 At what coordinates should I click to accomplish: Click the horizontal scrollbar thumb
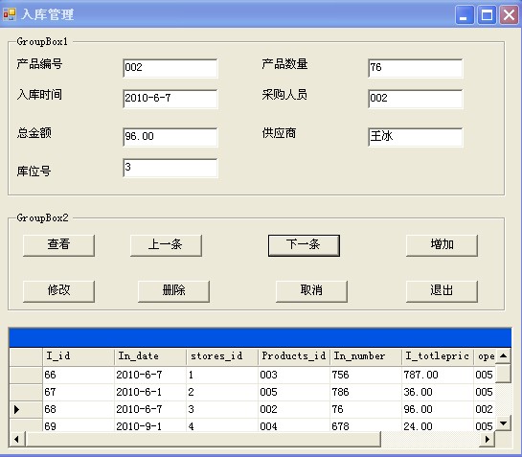pos(203,439)
